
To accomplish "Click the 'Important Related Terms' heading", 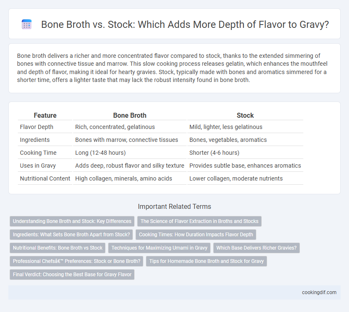I will pos(174,207).
